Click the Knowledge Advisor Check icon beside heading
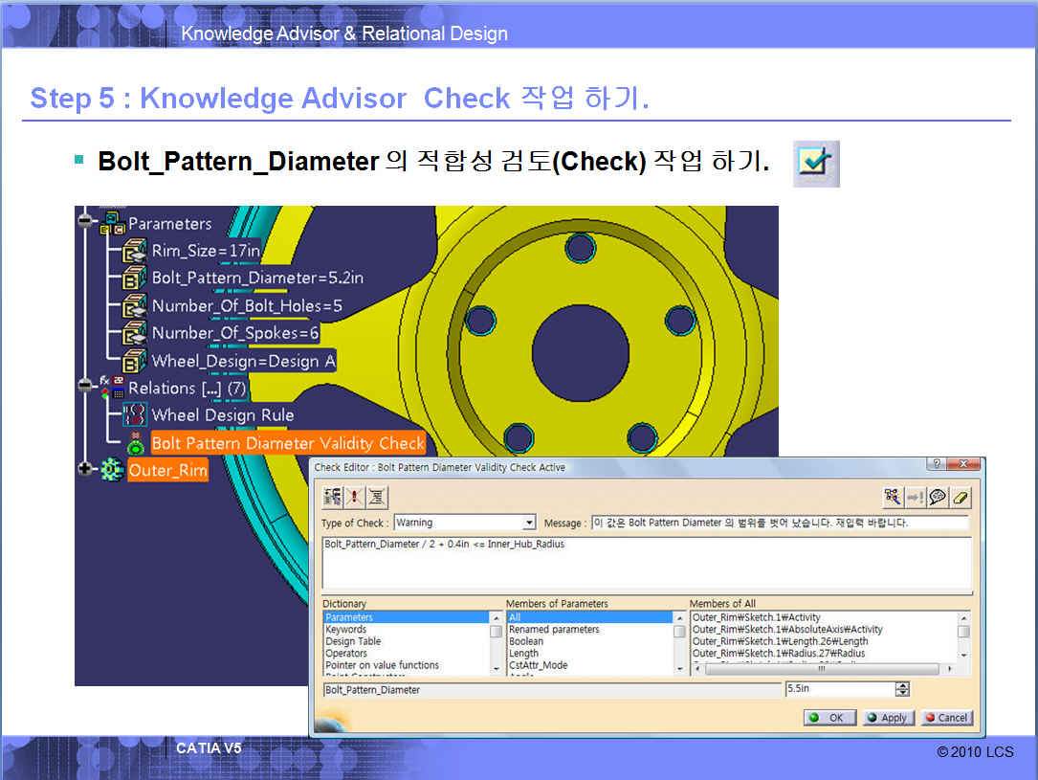1038x780 pixels. (x=816, y=164)
